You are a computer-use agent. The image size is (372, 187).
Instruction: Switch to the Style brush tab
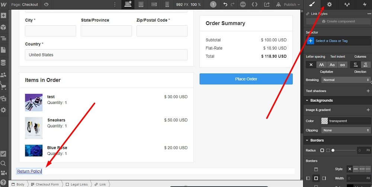point(312,4)
